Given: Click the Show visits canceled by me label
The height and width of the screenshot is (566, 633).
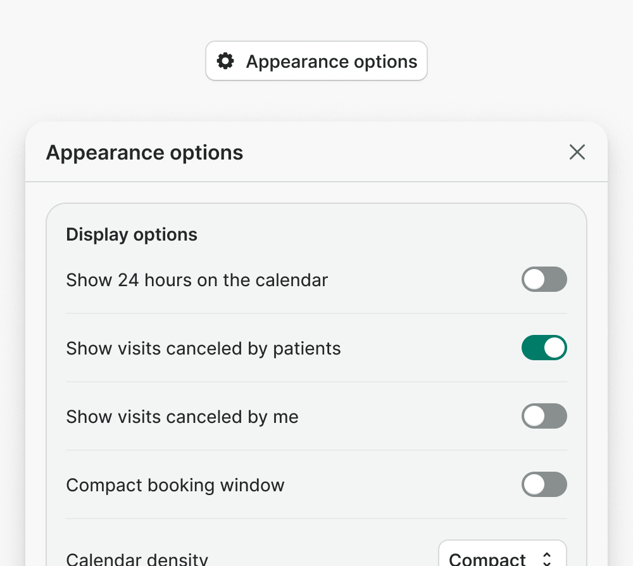Looking at the screenshot, I should 182,417.
